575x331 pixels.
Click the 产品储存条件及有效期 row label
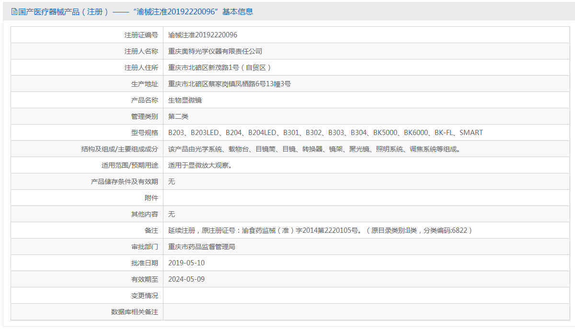tap(125, 182)
